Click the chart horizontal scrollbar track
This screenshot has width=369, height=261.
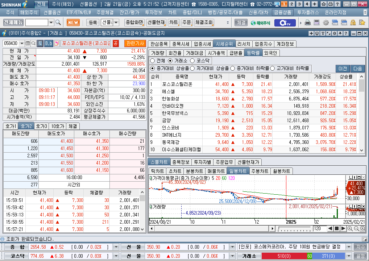(x=212, y=228)
